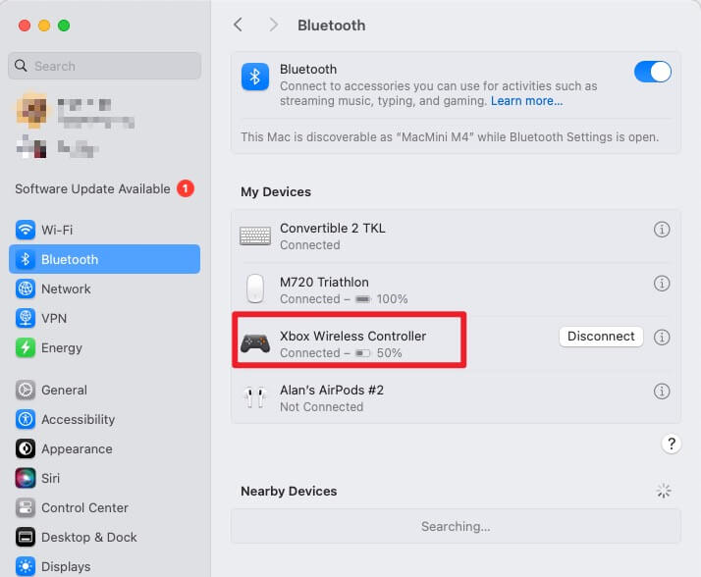The height and width of the screenshot is (577, 701).
Task: Open the Learn more link
Action: tap(526, 101)
